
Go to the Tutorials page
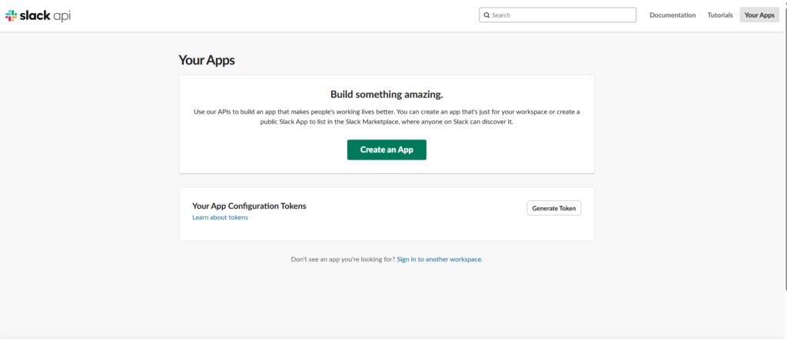[720, 15]
